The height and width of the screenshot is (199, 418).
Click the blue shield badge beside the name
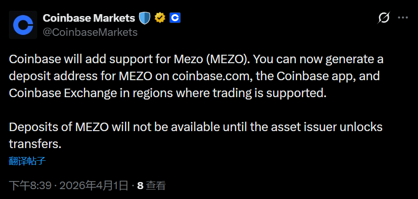(144, 18)
